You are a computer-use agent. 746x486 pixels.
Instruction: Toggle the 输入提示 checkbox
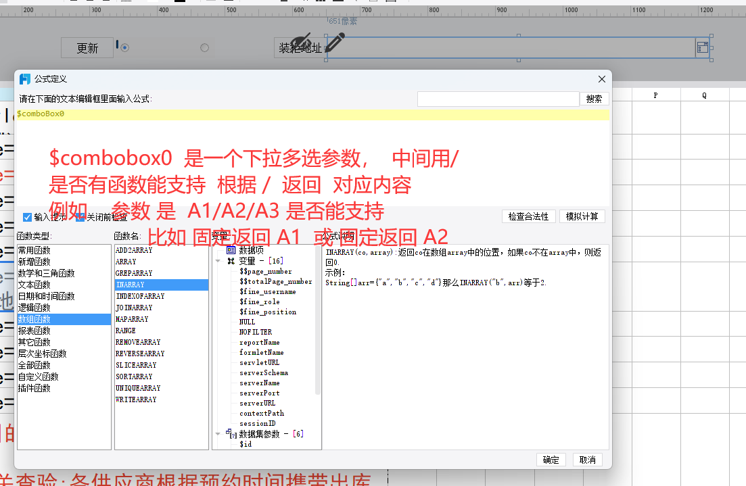click(28, 217)
